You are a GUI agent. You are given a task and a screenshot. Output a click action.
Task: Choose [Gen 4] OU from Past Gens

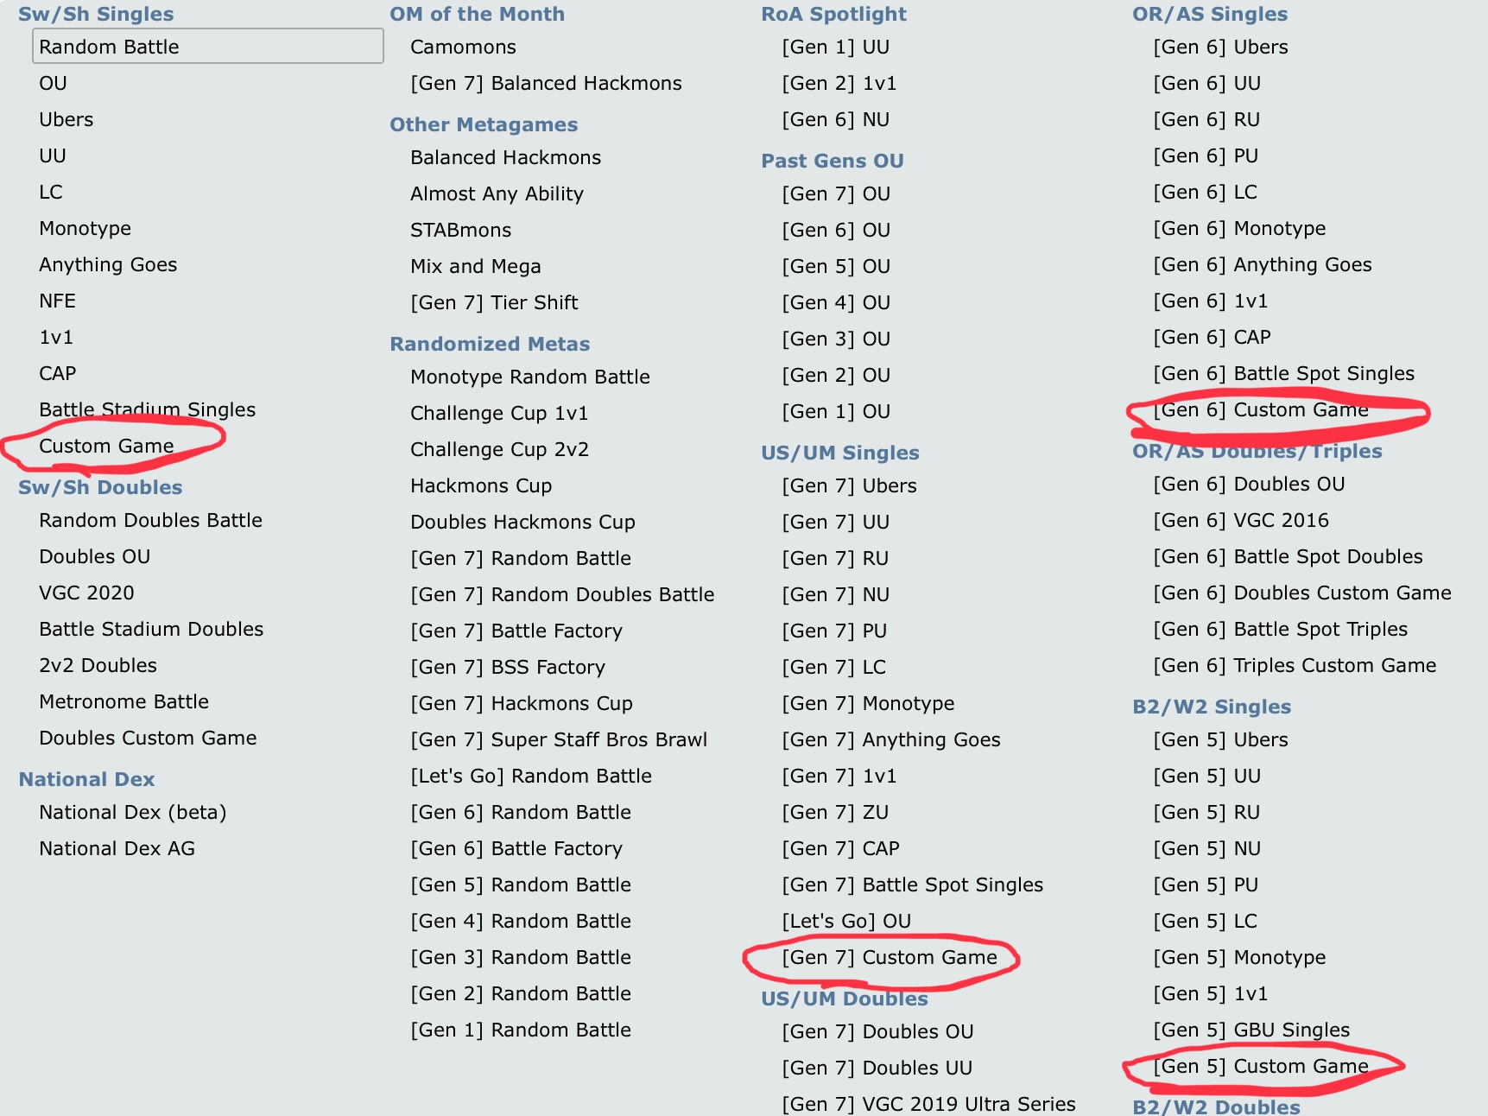pos(835,302)
